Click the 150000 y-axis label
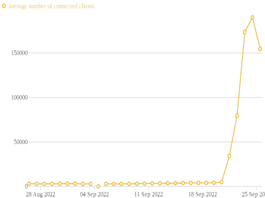 (19, 53)
